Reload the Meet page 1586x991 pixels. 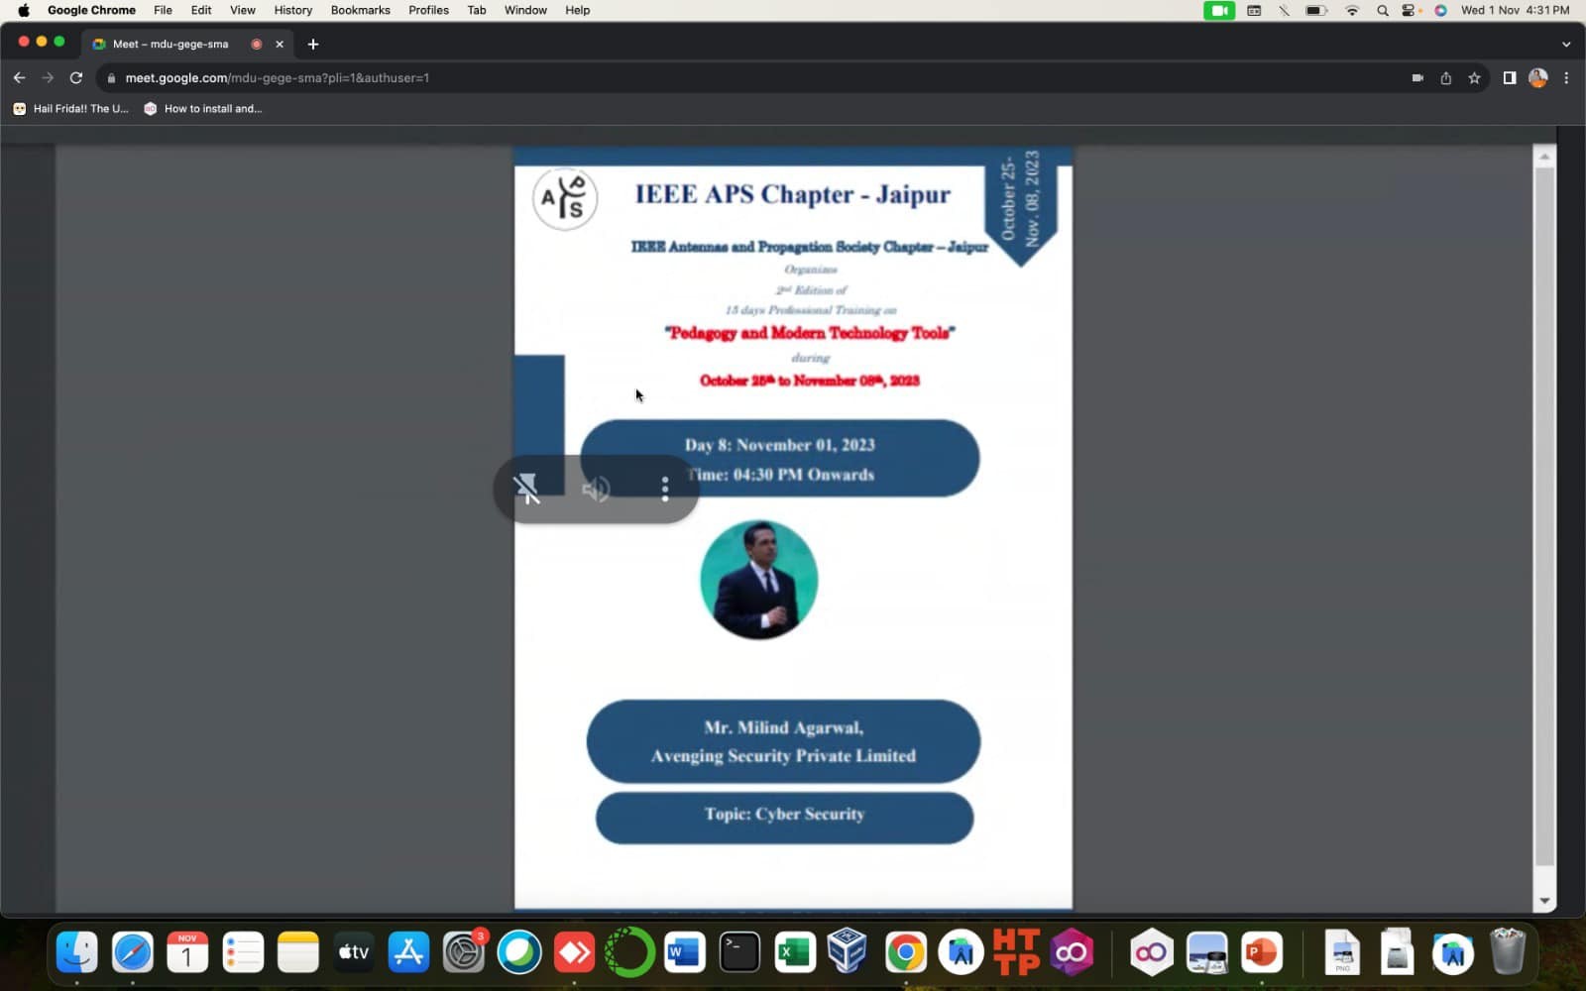coord(75,77)
